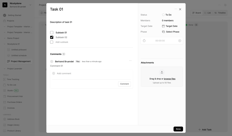Viewport: 232px width, 136px height.
Task: Switch to the Timeline view tab
Action: pyautogui.click(x=220, y=13)
